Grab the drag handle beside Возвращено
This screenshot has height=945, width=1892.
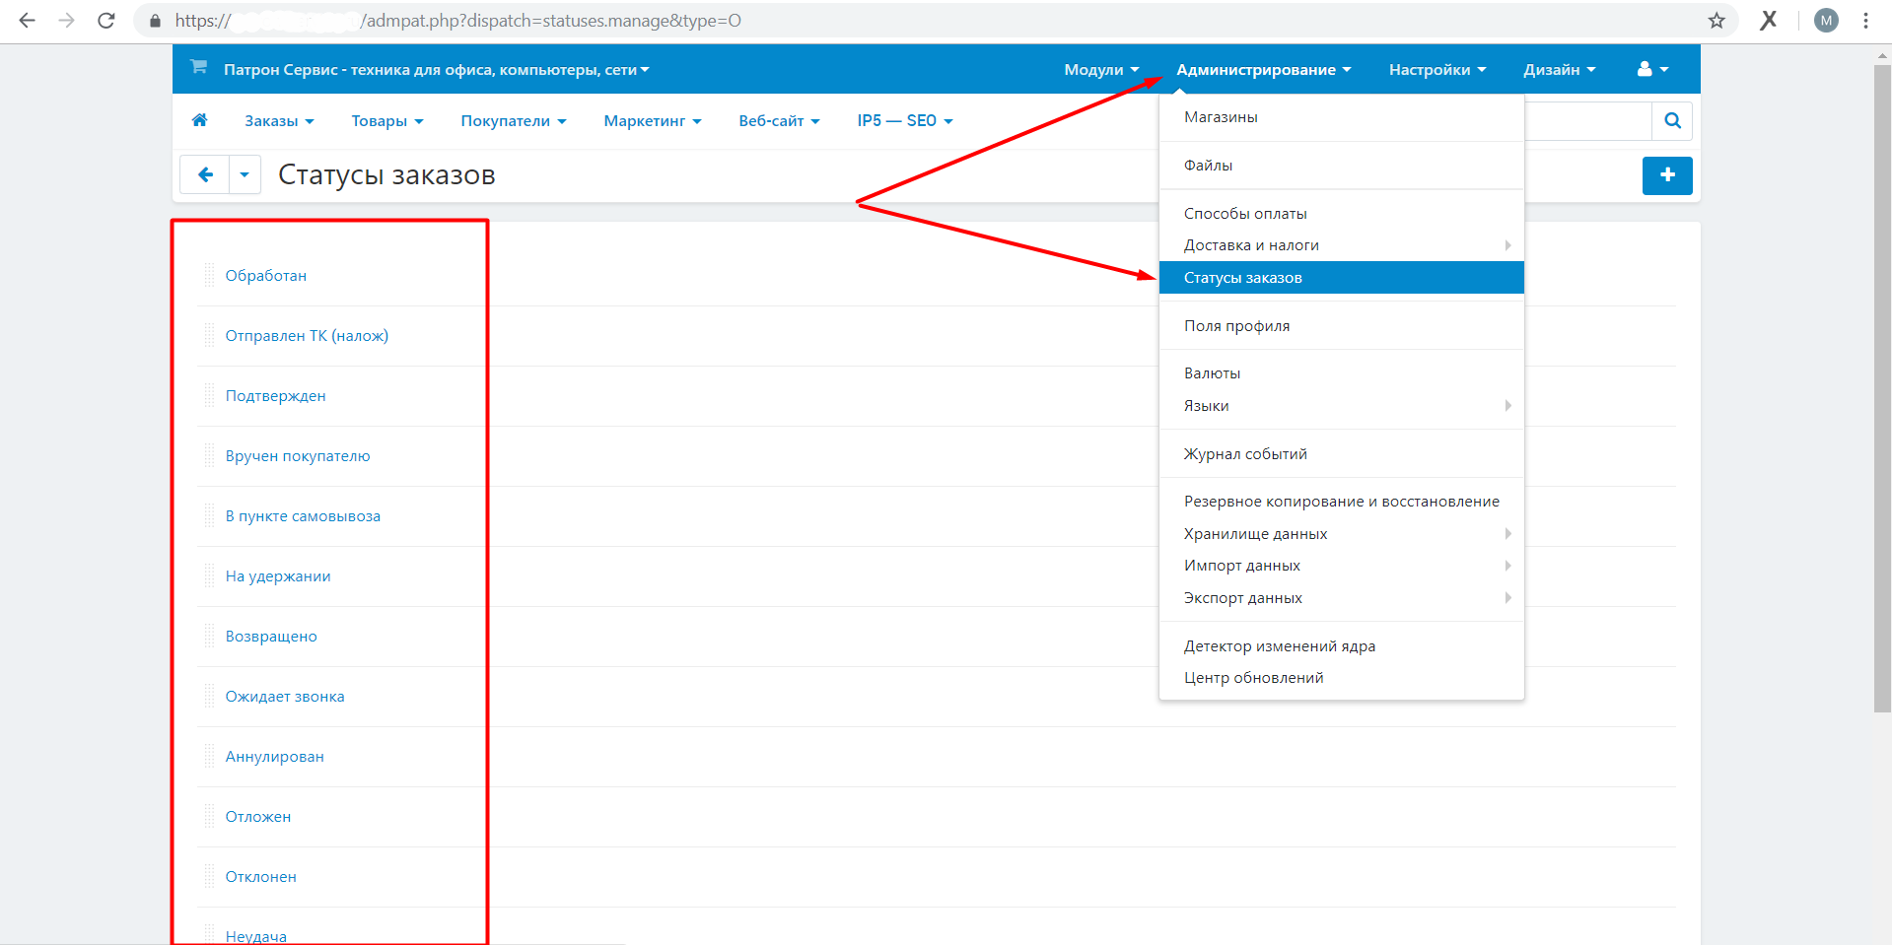pos(209,636)
